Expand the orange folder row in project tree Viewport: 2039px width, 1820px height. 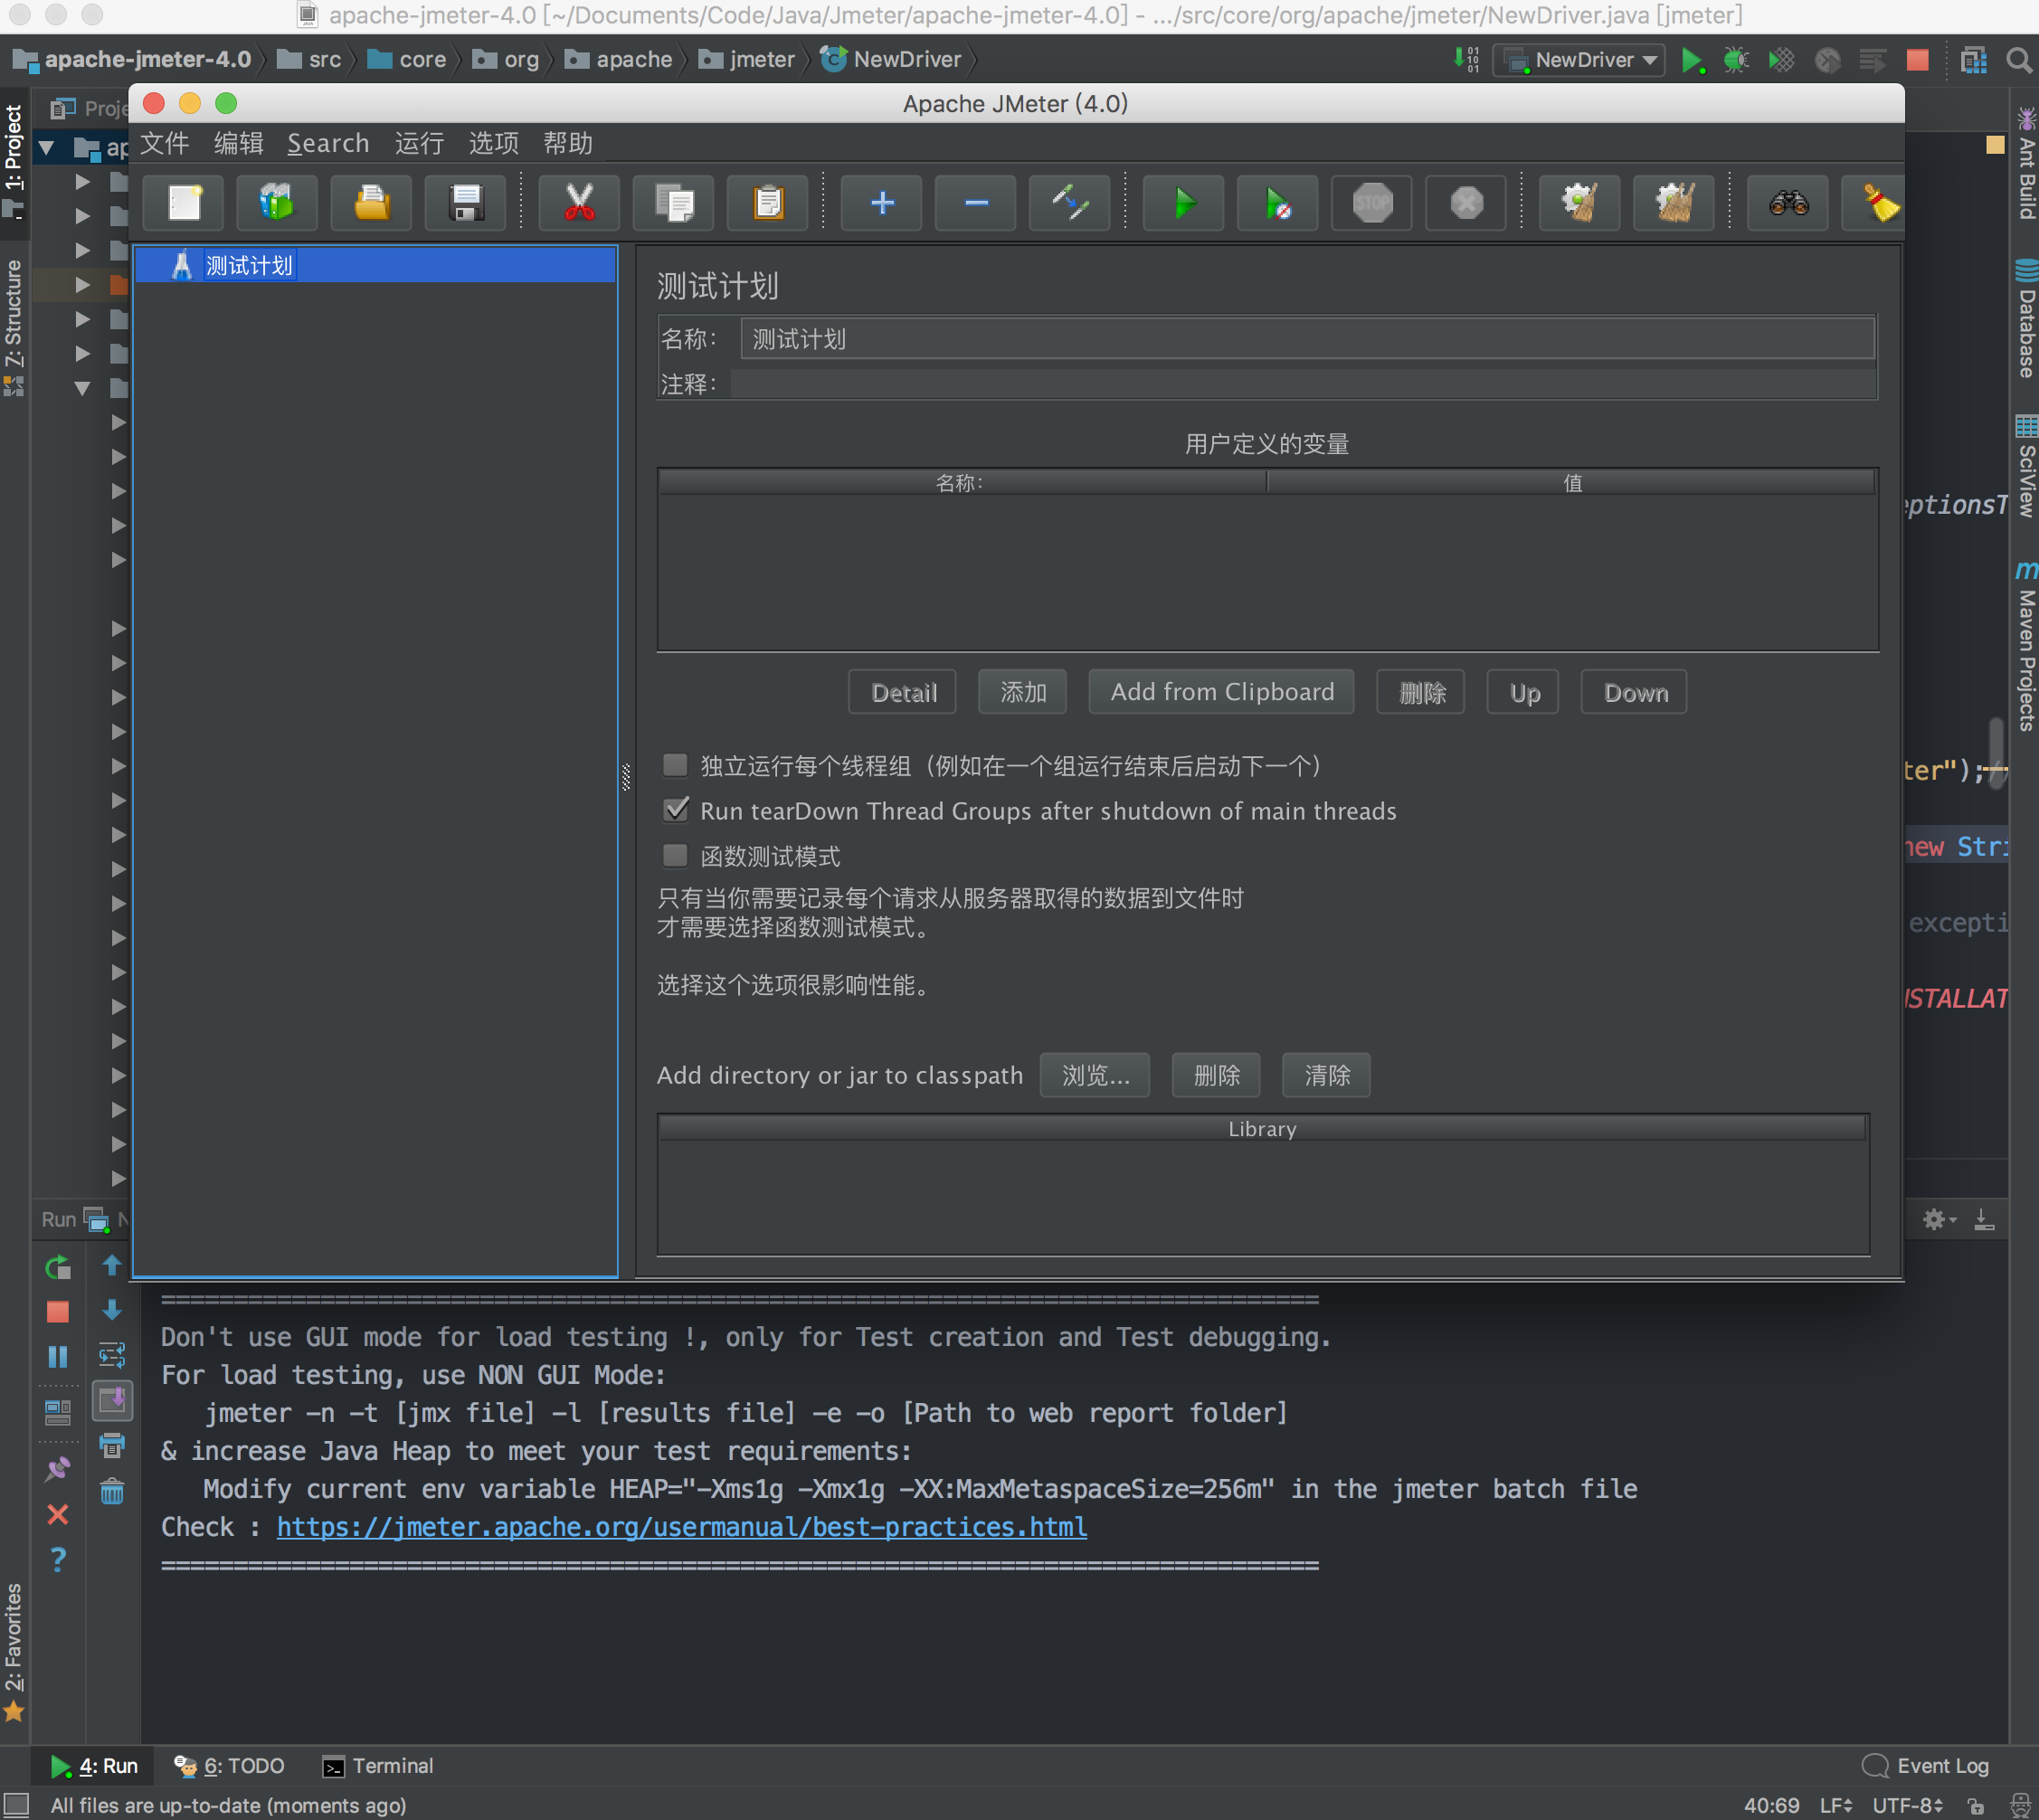pos(83,285)
